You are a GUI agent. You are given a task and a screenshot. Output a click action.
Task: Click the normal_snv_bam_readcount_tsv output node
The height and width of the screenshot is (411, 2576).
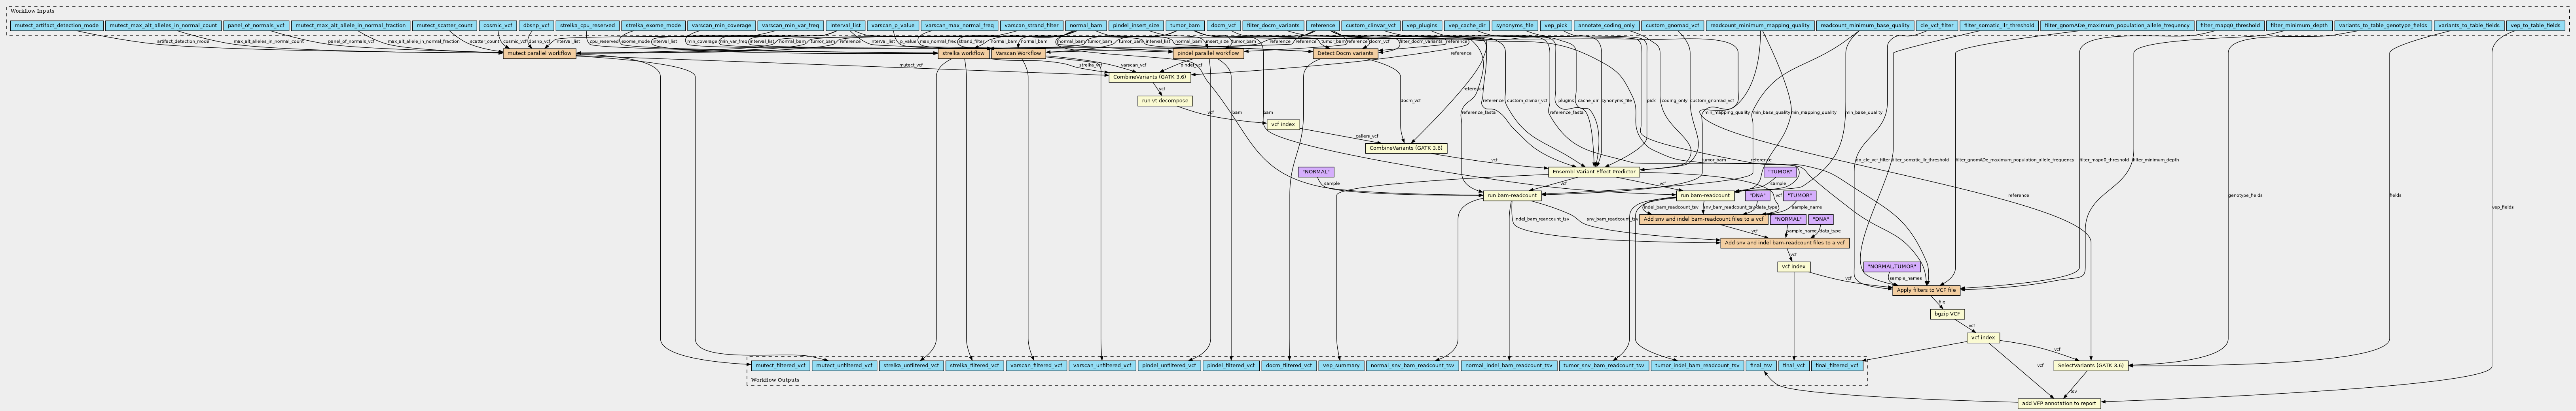point(1412,365)
